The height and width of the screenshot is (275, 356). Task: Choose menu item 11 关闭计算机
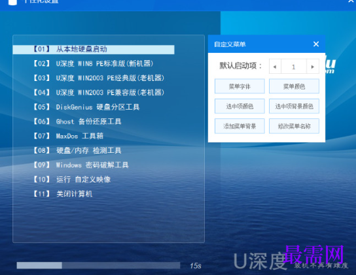[63, 194]
